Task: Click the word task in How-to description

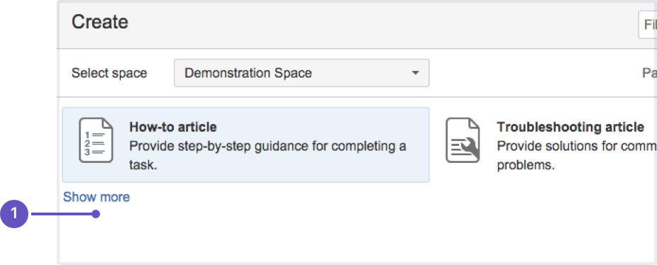Action: click(x=143, y=165)
